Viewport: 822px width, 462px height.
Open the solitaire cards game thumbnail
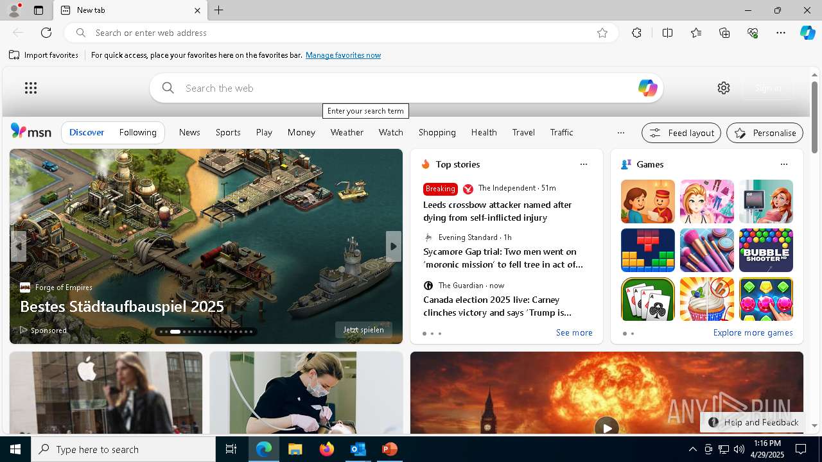coord(648,299)
